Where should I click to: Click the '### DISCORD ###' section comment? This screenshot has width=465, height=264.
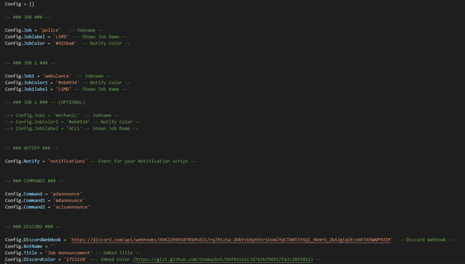[x=33, y=227]
